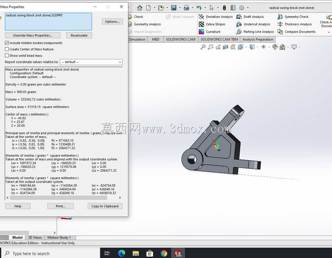Select the radical swing block file field

pos(49,22)
